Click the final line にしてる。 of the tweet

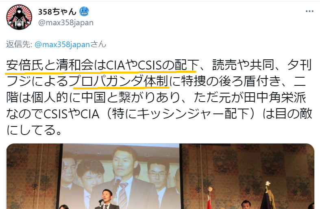coord(34,130)
